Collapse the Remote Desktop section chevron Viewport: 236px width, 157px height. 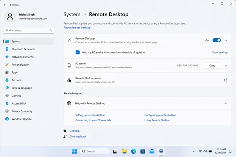tap(226, 40)
